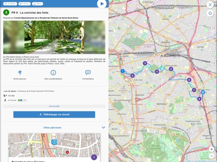Image resolution: width=217 pixels, height=162 pixels.
Task: Click Télécharger ce circuit button
Action: [54, 115]
